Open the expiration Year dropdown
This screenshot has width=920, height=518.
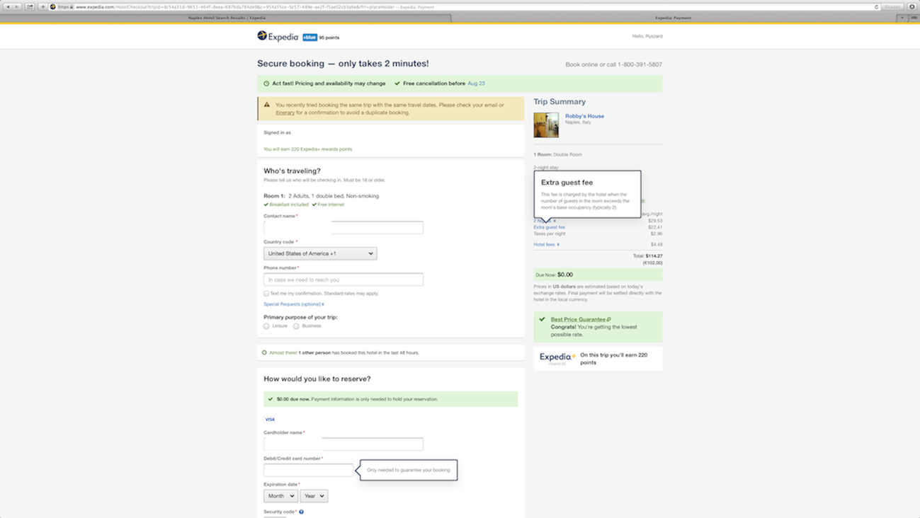(x=314, y=496)
